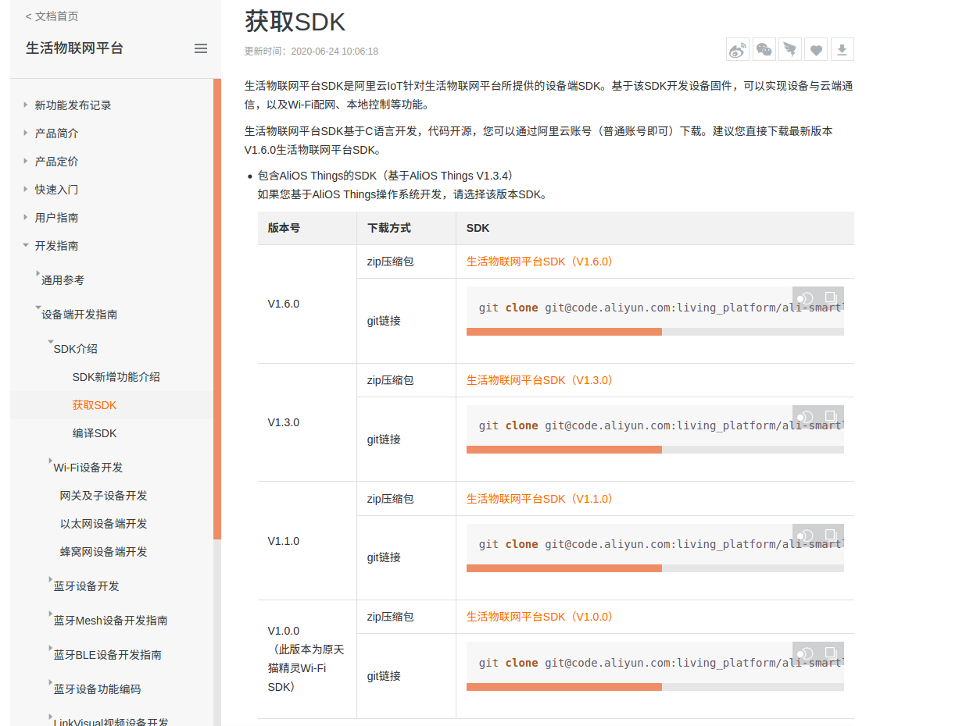Image resolution: width=966 pixels, height=726 pixels.
Task: Collapse the 开发指南 section arrow
Action: (x=26, y=245)
